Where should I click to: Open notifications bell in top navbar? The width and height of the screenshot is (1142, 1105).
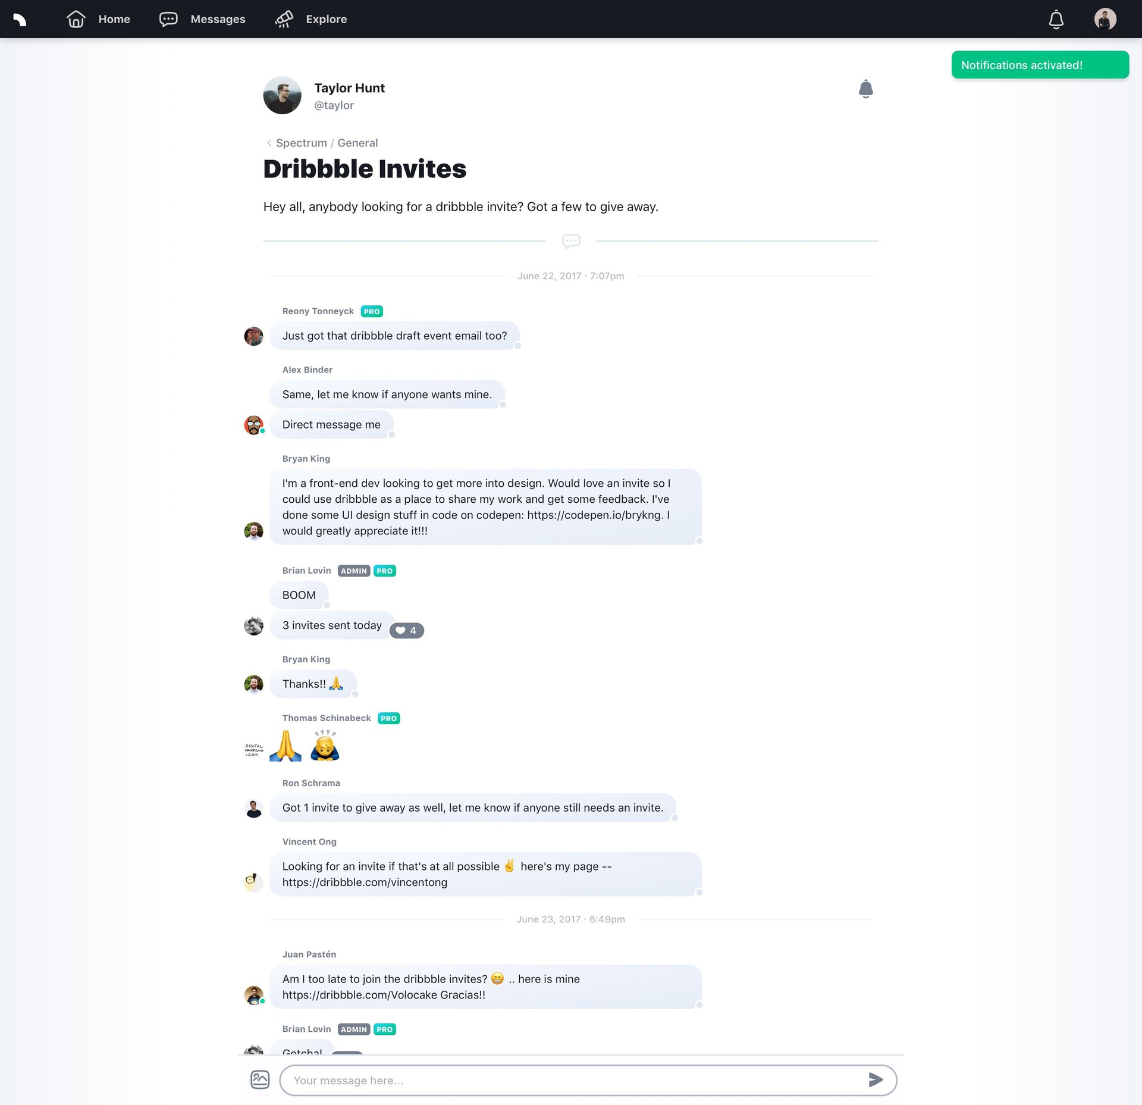coord(1056,19)
